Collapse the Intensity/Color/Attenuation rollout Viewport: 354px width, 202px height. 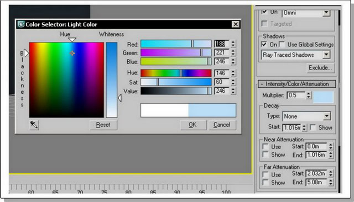[x=297, y=84]
